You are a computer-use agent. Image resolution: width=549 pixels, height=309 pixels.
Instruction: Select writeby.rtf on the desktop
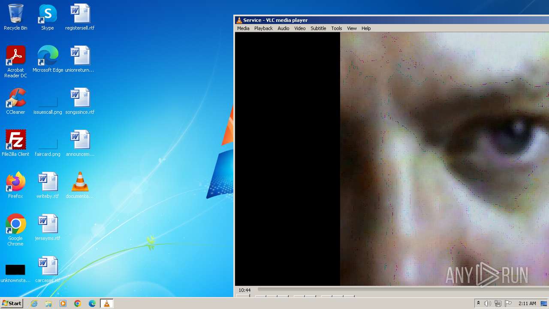tap(48, 186)
